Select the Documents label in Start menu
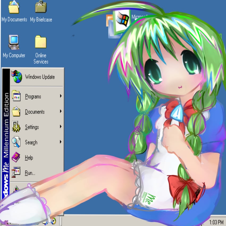Viewport: 226px width, 226px height. pyautogui.click(x=35, y=112)
